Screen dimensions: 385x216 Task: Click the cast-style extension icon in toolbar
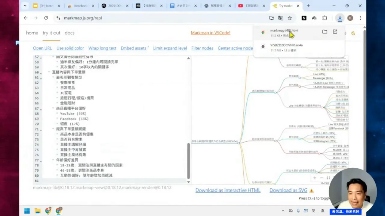314,18
